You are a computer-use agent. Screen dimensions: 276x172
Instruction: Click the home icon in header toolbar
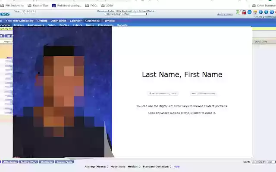(x=255, y=12)
